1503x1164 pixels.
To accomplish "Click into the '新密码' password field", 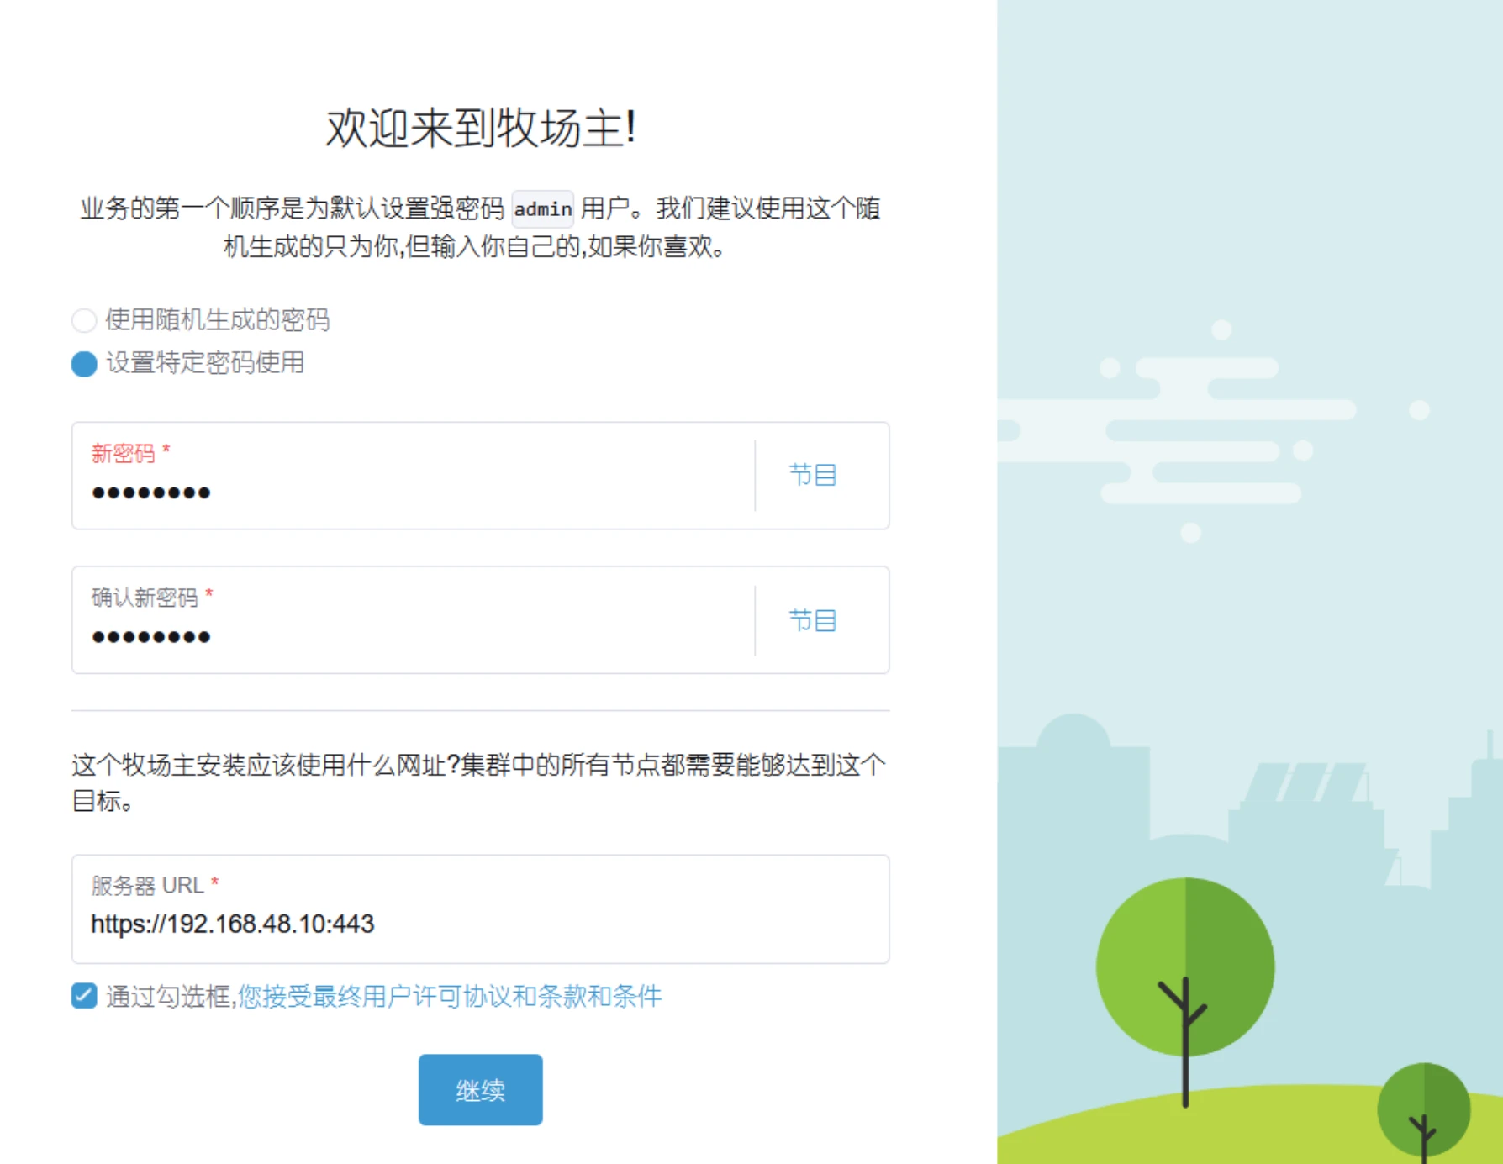I will pyautogui.click(x=412, y=492).
